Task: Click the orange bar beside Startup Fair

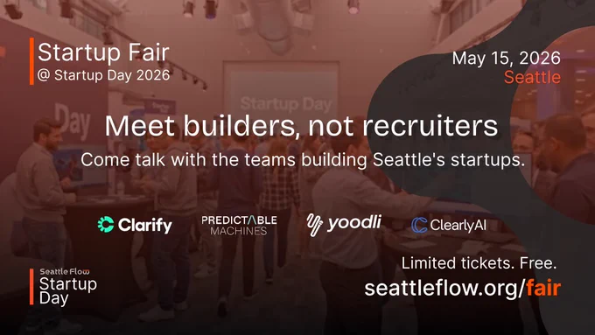Action: tap(31, 61)
